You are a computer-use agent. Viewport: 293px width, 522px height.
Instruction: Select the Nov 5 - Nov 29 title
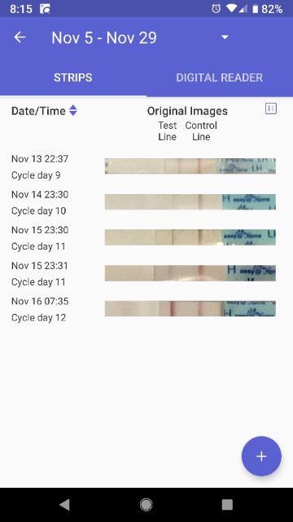(104, 38)
